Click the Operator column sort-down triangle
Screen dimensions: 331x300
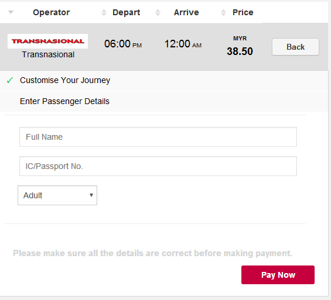[11, 12]
